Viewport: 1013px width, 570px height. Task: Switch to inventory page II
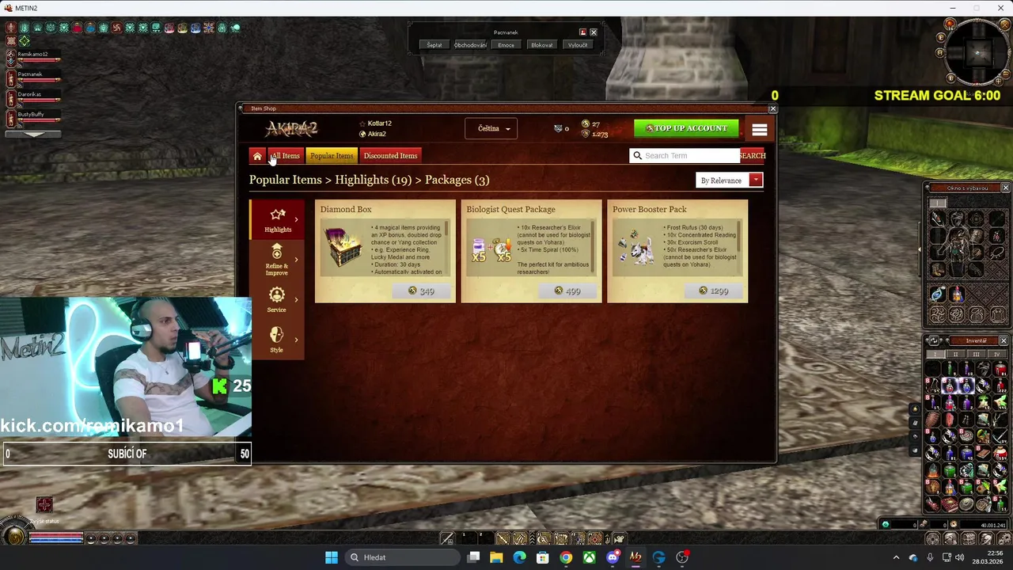(957, 354)
